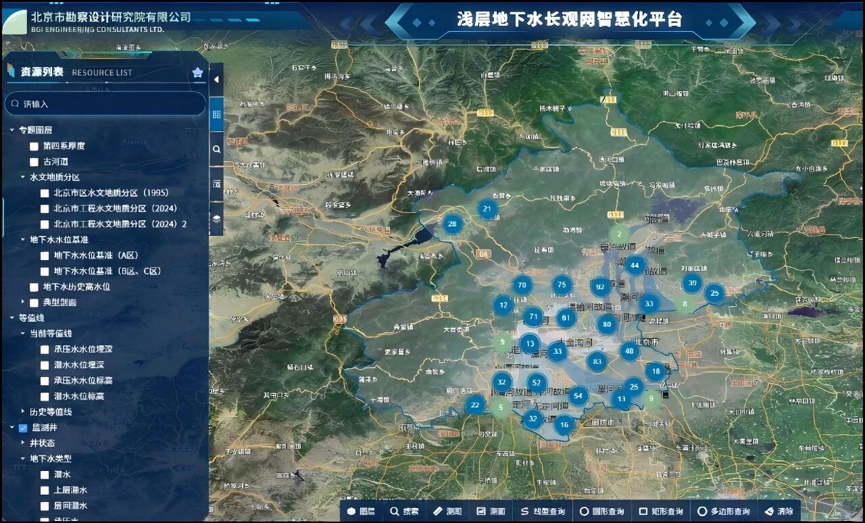865x523 pixels.
Task: Uncheck the 监测井 monitoring wells checkbox
Action: click(x=23, y=428)
